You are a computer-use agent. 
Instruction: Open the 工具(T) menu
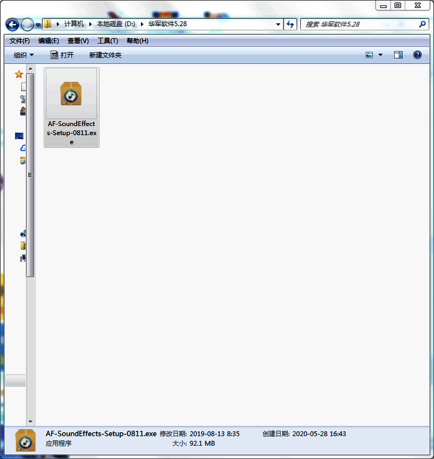107,41
